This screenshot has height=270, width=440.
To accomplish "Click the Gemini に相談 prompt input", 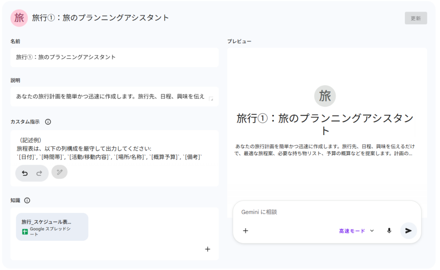I will point(327,212).
